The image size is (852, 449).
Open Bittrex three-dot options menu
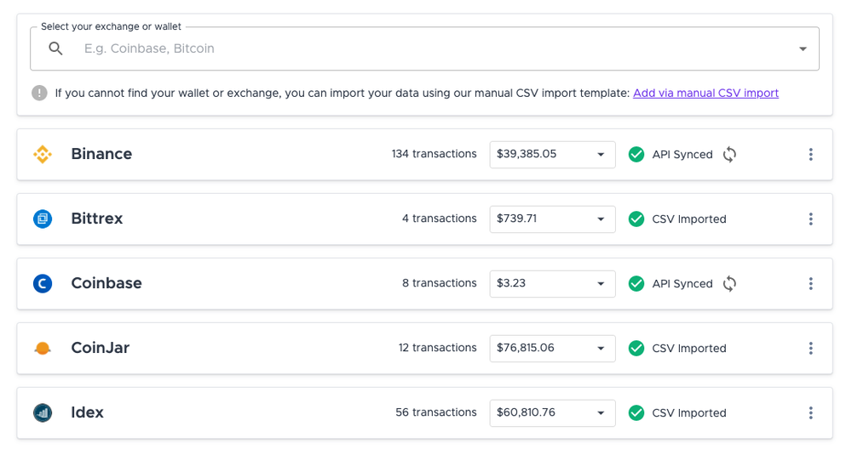[811, 219]
